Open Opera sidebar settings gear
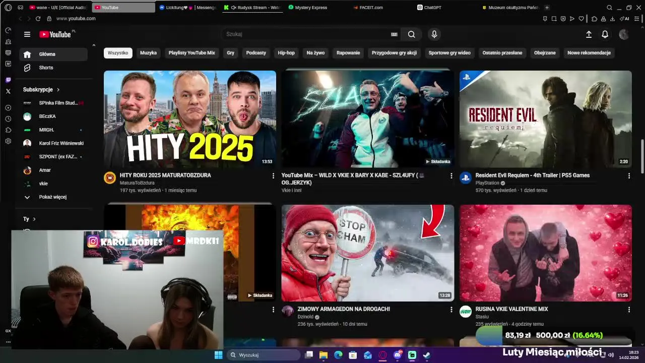 click(8, 141)
